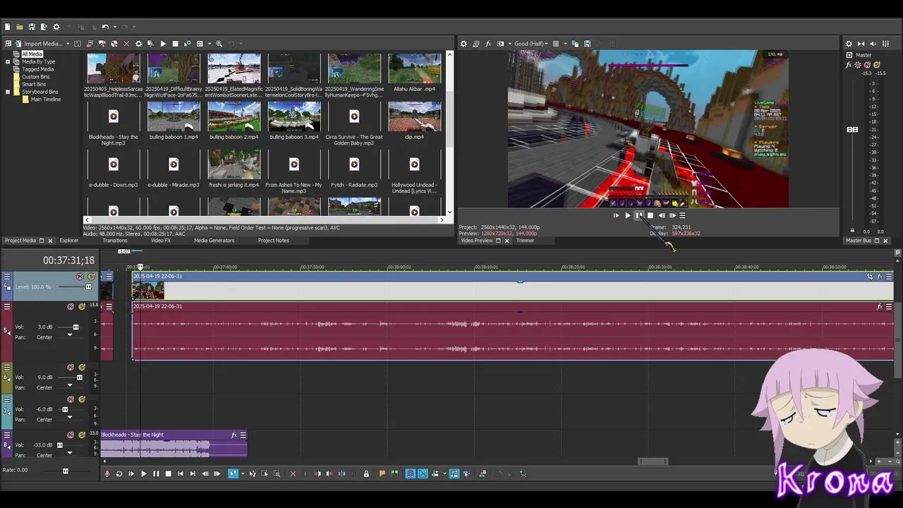The width and height of the screenshot is (903, 508).
Task: Remove selected media with the red X
Action: 126,44
